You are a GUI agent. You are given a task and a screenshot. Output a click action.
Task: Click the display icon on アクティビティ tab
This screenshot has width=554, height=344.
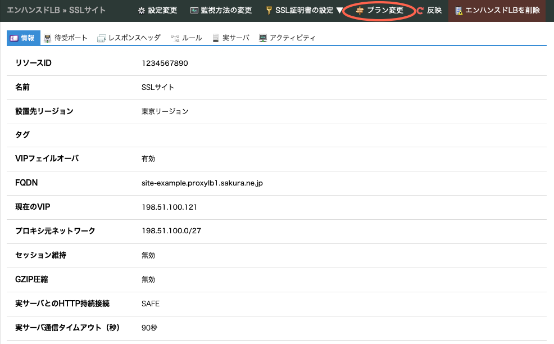262,38
